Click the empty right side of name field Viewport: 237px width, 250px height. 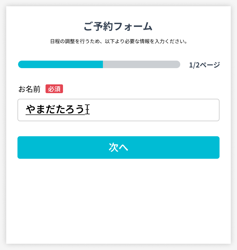[154, 110]
